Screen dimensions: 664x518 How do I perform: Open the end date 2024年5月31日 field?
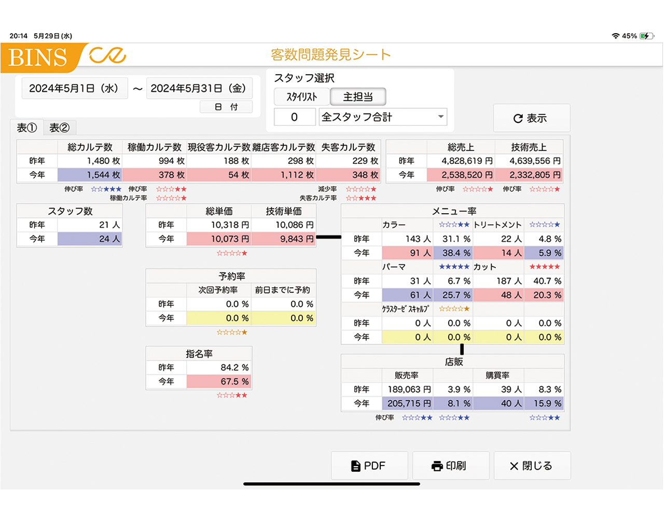(x=200, y=89)
